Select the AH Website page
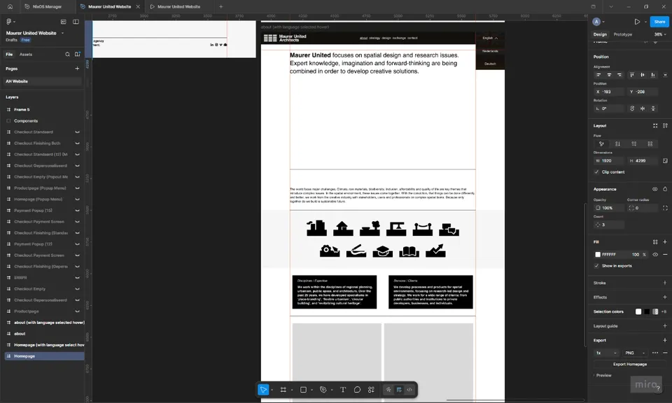Viewport: 672px width, 403px height. 43,81
